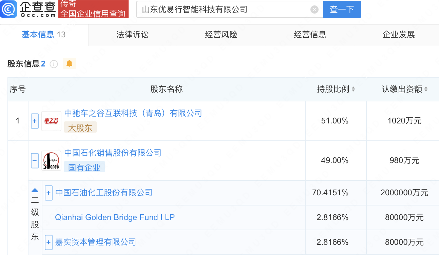Switch to 经营风险 tab
This screenshot has height=255, width=439.
[221, 35]
